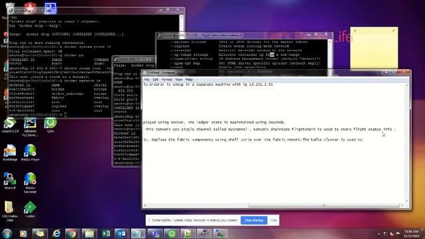Click scroll up arrow in leftmost terminal
This screenshot has height=239, width=425.
181,17
